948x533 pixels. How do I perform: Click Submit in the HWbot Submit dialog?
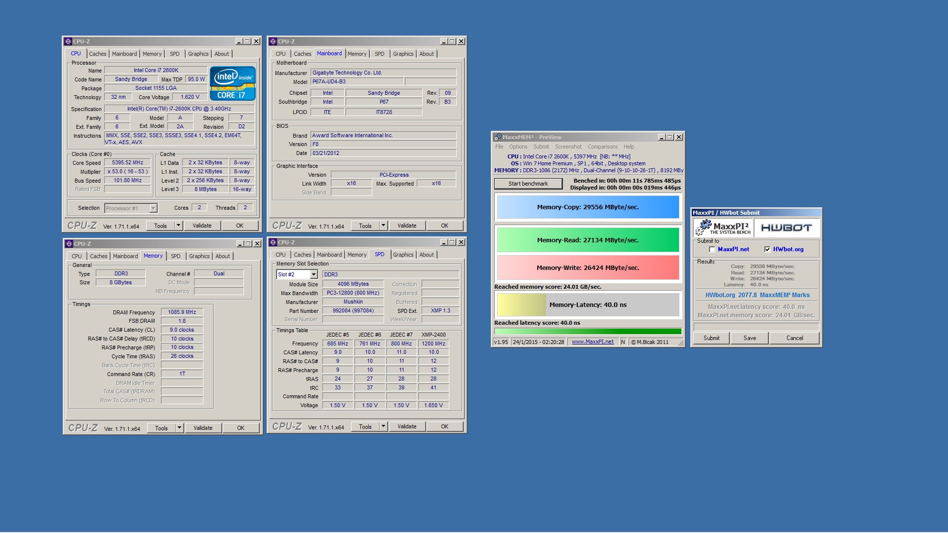[711, 338]
